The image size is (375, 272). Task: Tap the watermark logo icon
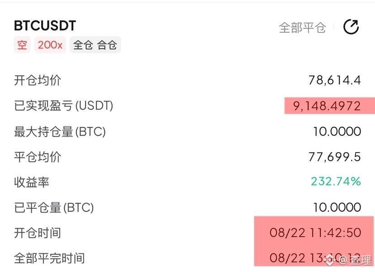pos(330,260)
